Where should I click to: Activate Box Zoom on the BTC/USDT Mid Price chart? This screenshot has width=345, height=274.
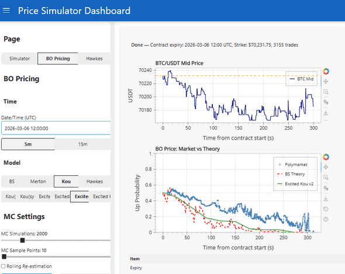point(326,92)
